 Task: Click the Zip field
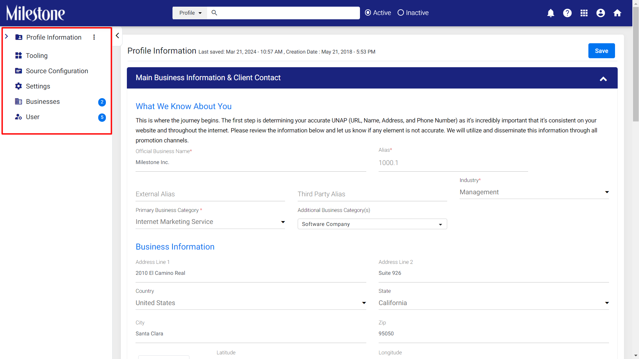(x=493, y=334)
